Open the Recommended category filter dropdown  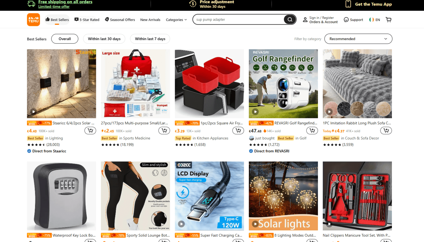(358, 39)
